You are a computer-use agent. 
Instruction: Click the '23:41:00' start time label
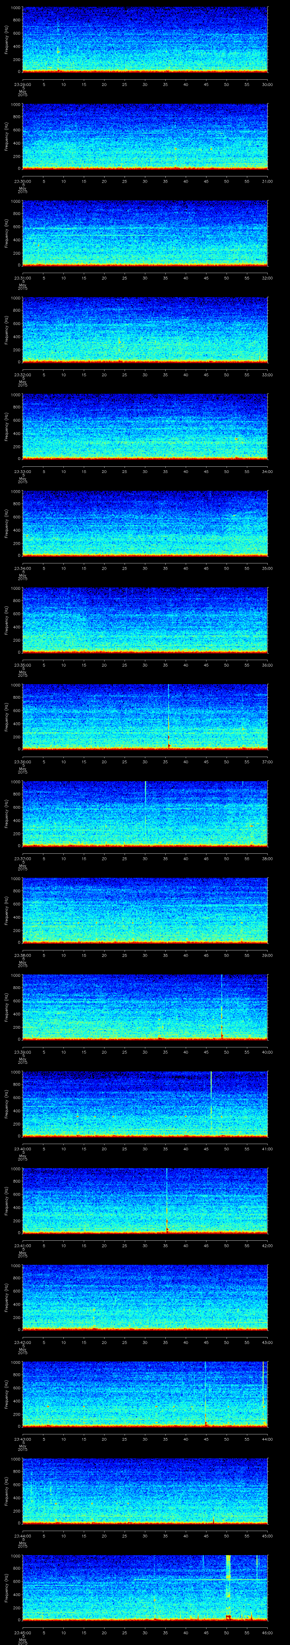coord(22,1245)
